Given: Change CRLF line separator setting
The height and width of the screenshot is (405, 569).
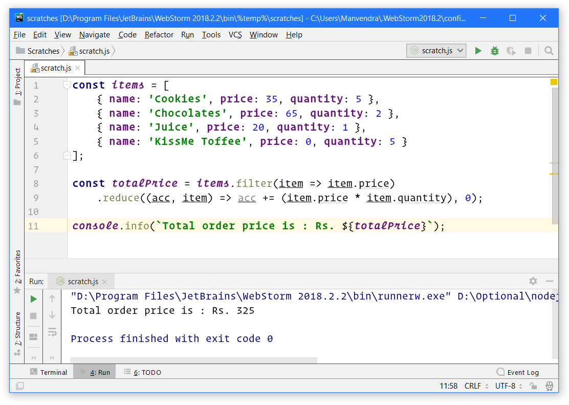Looking at the screenshot, I should point(476,386).
